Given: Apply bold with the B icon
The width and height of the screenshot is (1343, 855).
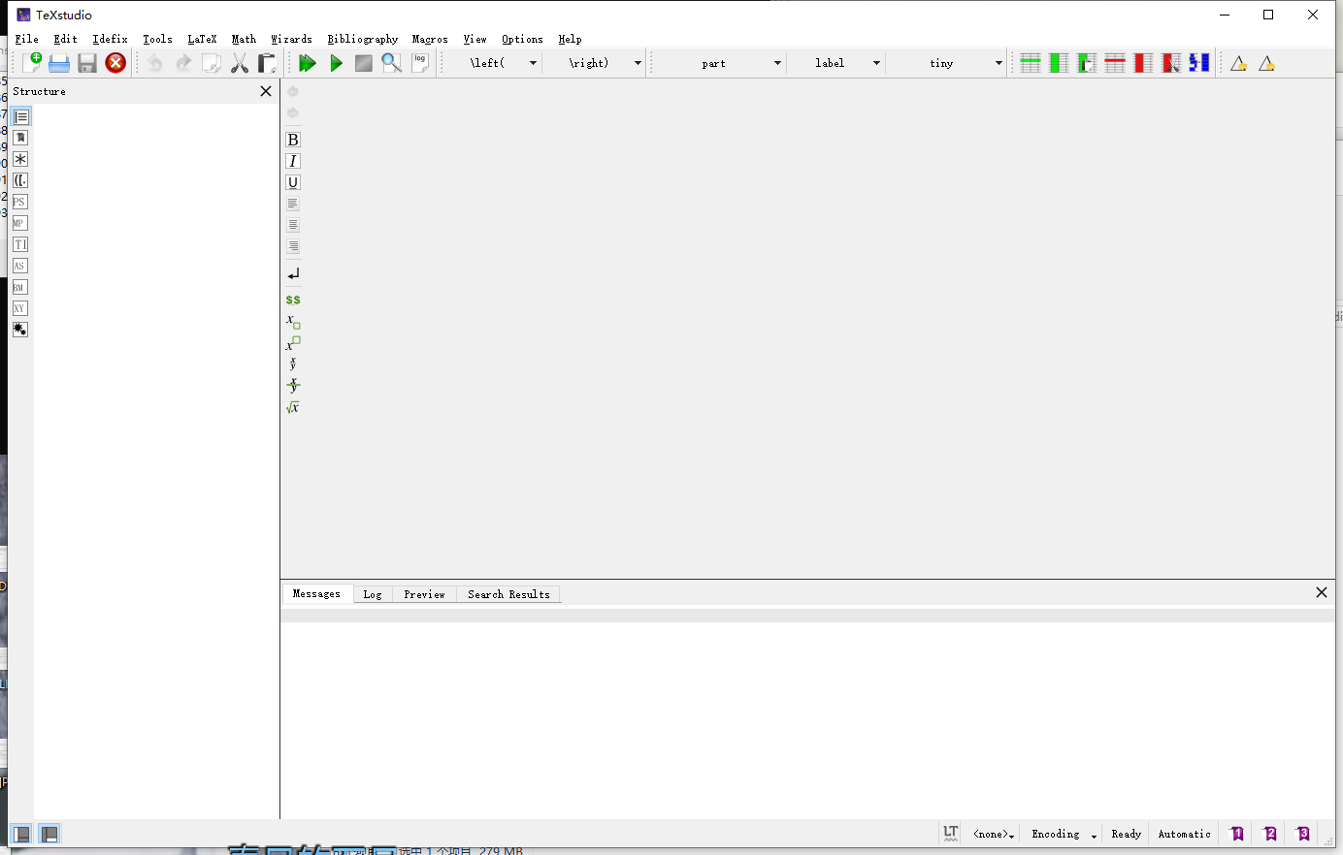Looking at the screenshot, I should click(x=293, y=140).
